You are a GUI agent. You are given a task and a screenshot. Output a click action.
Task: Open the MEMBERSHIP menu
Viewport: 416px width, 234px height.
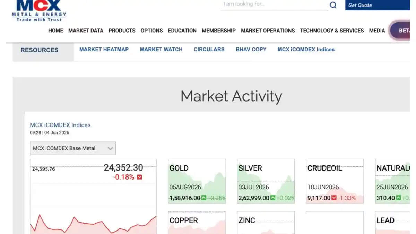(x=218, y=31)
